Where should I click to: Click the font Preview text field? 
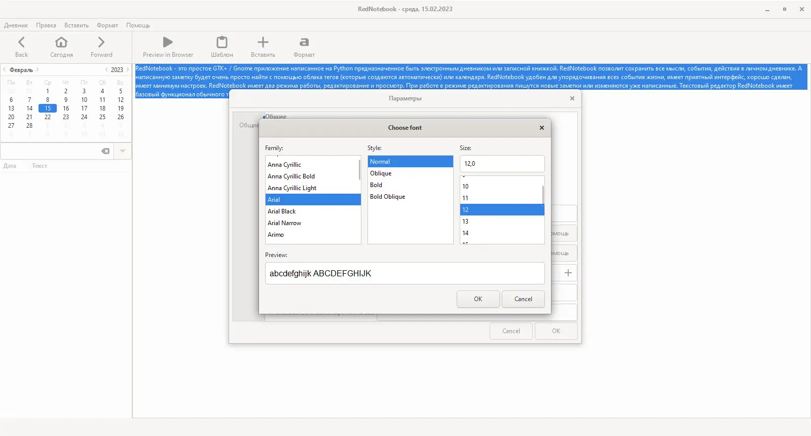[x=404, y=273]
